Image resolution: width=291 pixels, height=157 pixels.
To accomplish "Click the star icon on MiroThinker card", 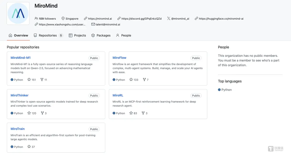I will pos(29,113).
